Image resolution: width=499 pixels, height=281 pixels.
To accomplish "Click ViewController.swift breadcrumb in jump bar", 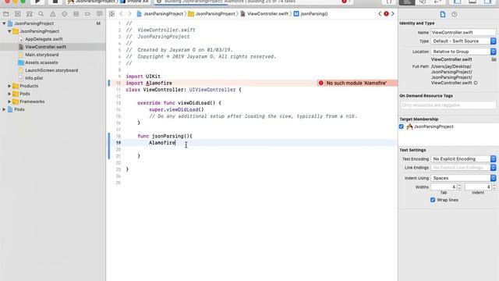I will (264, 14).
